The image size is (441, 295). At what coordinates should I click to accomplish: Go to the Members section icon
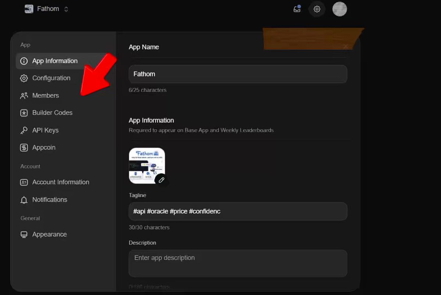pyautogui.click(x=24, y=95)
